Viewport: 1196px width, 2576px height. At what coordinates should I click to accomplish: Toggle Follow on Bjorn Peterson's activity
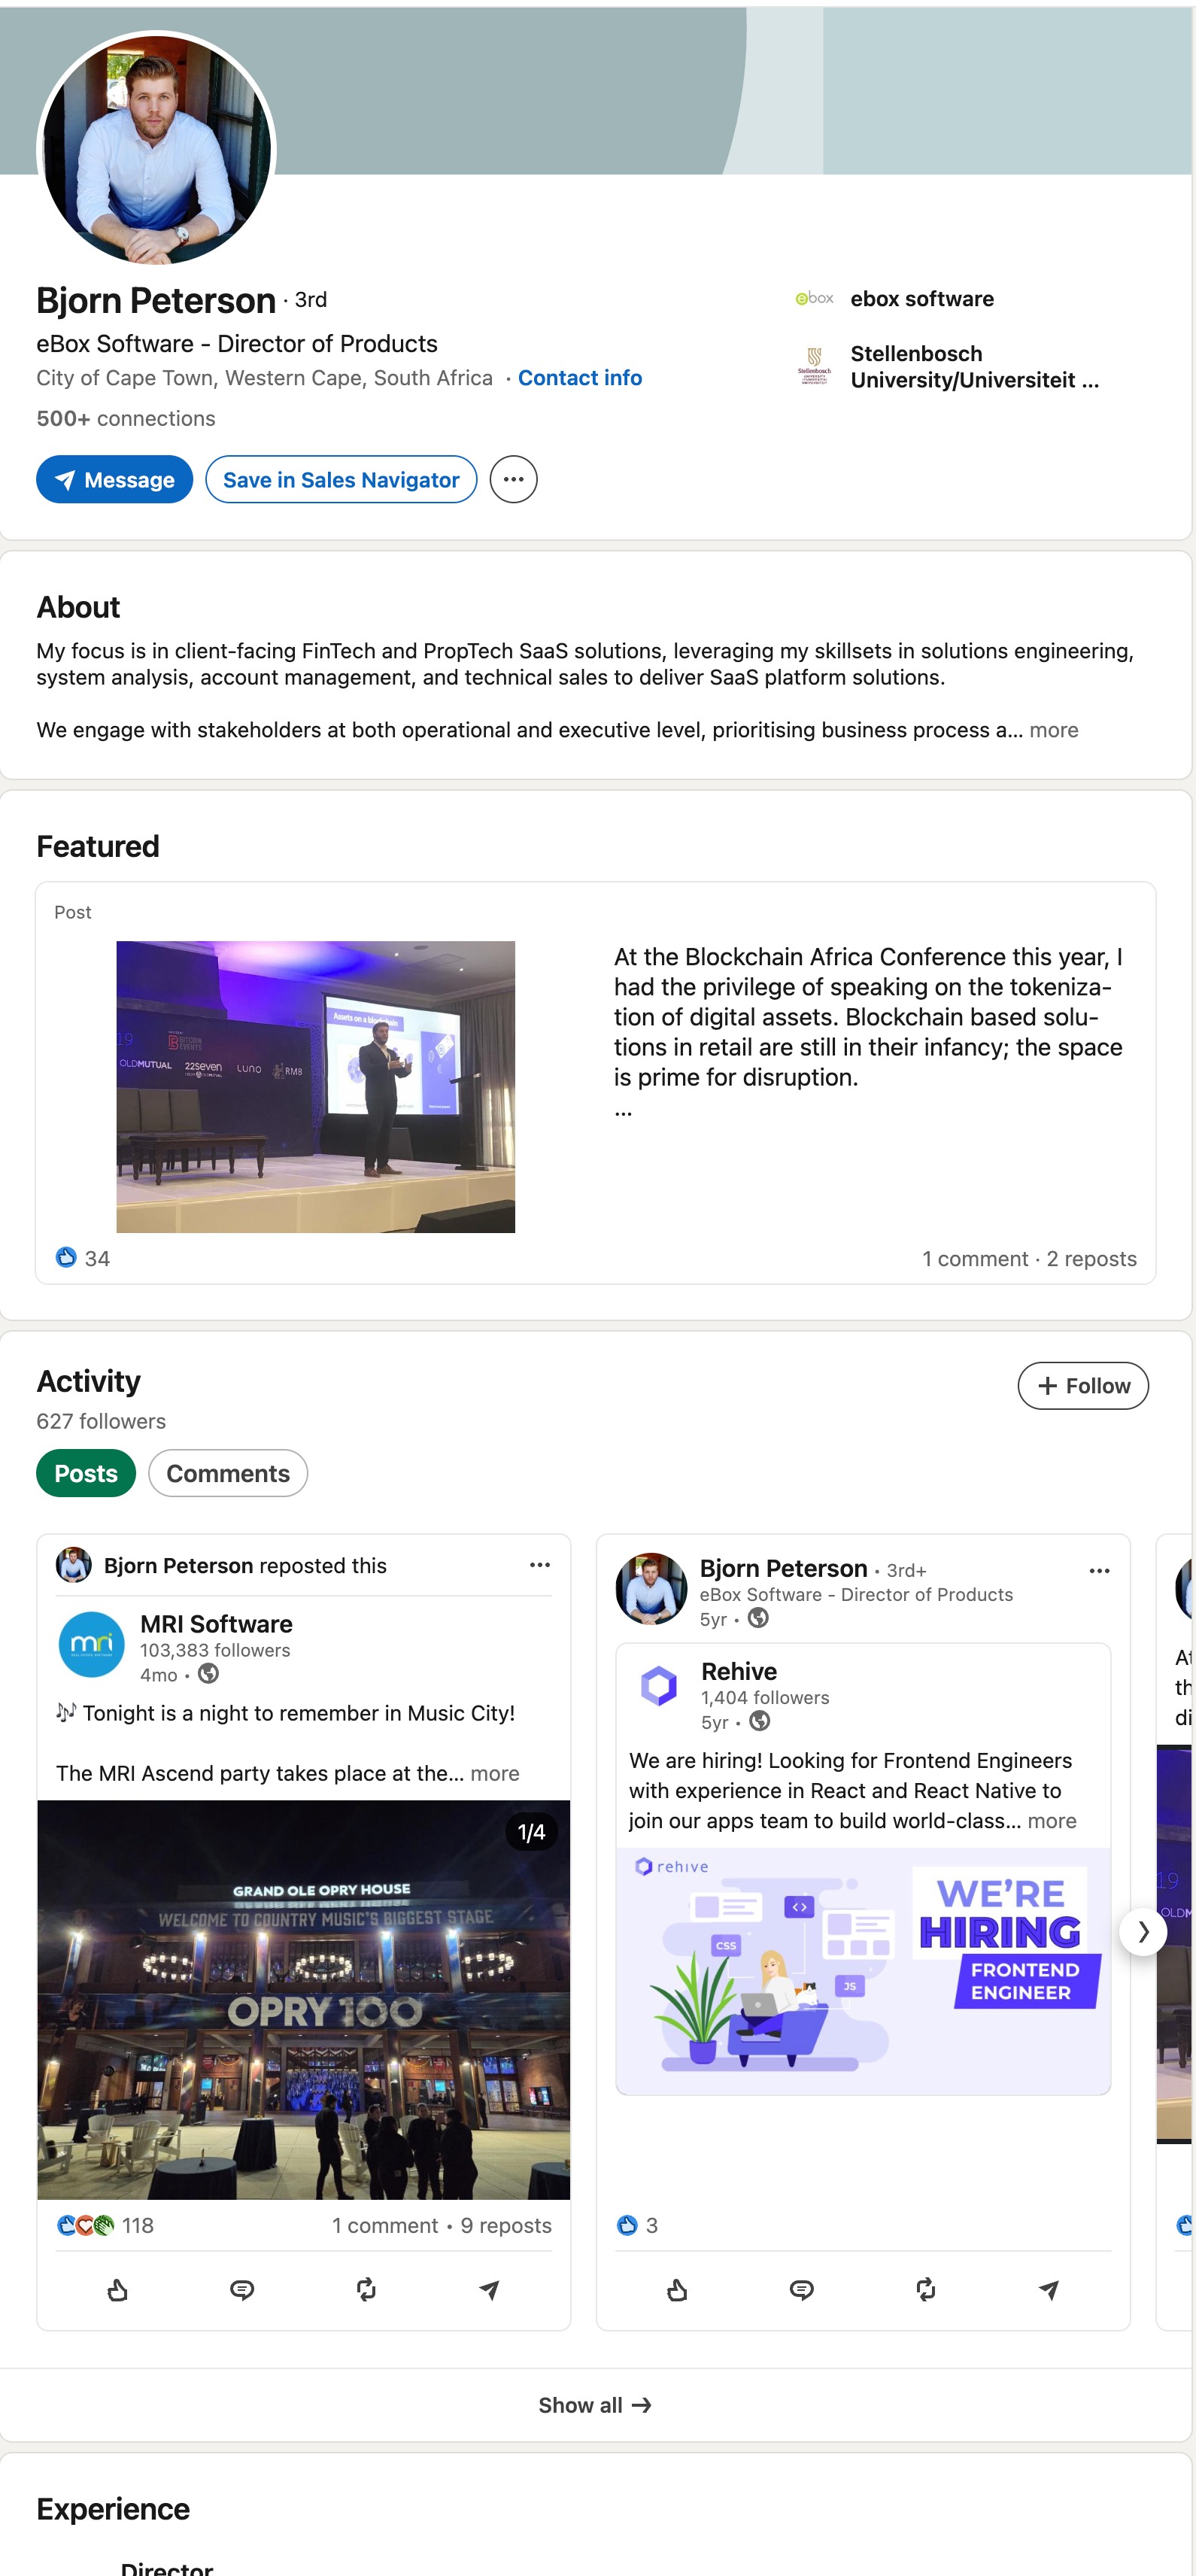pos(1083,1386)
